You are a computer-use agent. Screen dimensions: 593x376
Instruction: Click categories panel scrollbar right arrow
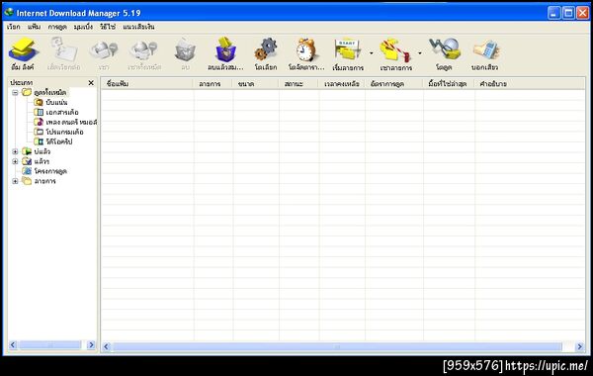[91, 344]
